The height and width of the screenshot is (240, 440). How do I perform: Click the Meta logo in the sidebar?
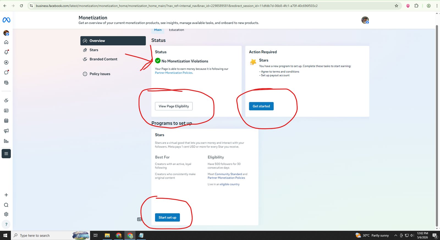pos(6,20)
